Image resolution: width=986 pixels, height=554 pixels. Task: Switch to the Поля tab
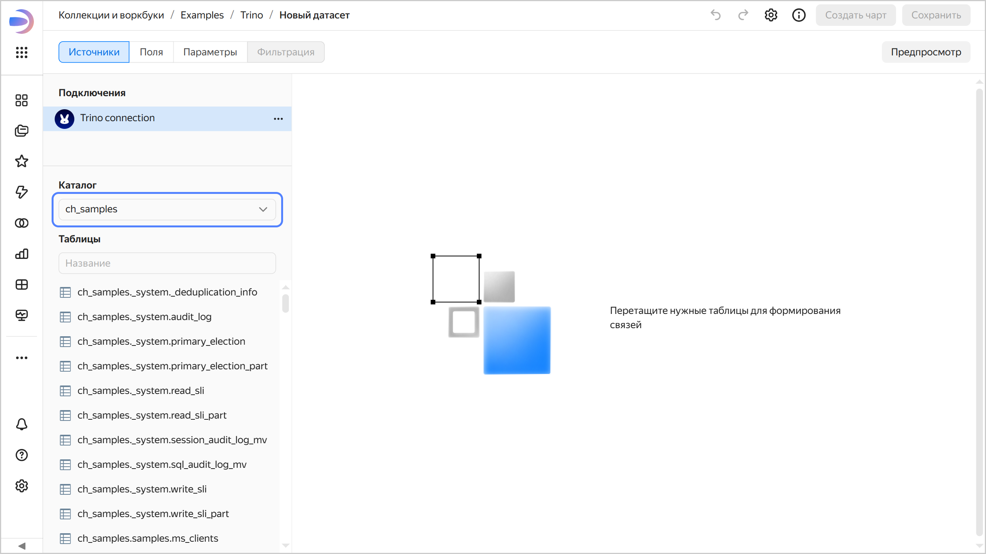(x=151, y=52)
